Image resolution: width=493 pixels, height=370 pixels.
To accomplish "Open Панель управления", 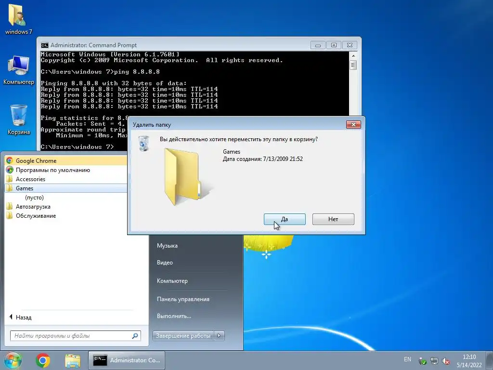I will (183, 299).
